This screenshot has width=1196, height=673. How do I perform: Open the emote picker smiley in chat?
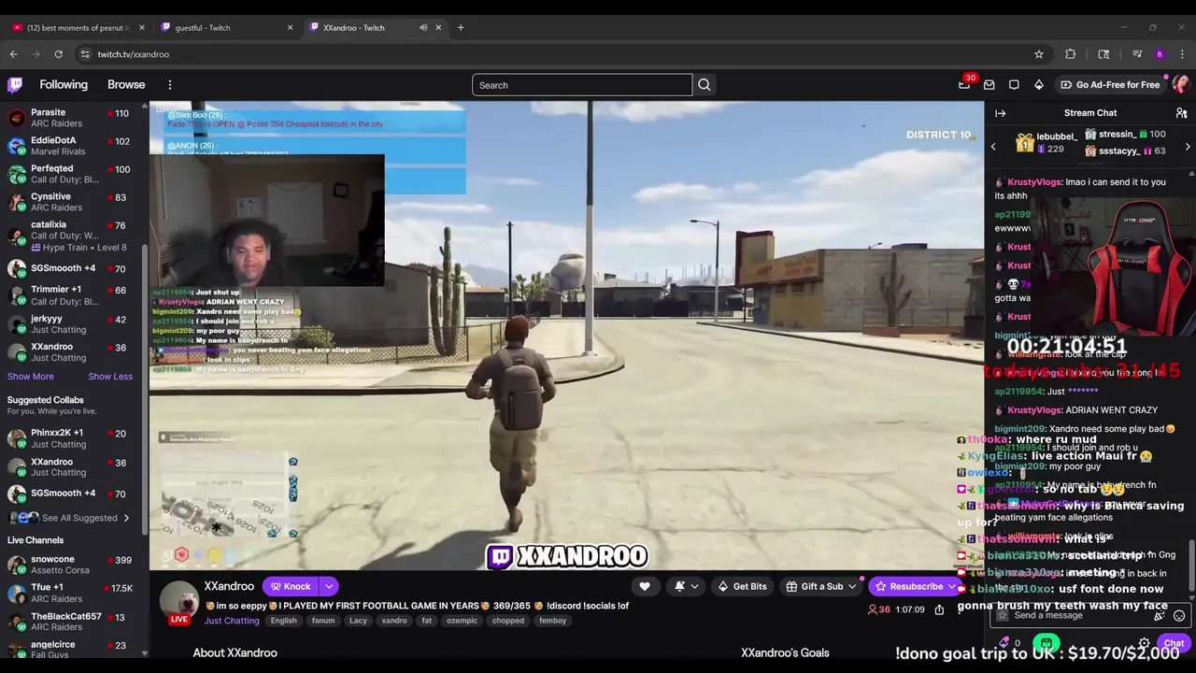1179,615
